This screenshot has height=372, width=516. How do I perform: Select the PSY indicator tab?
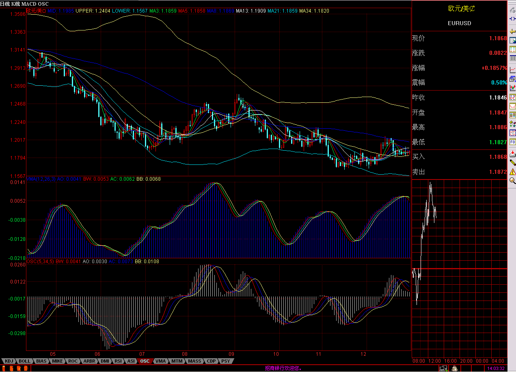[226, 361]
